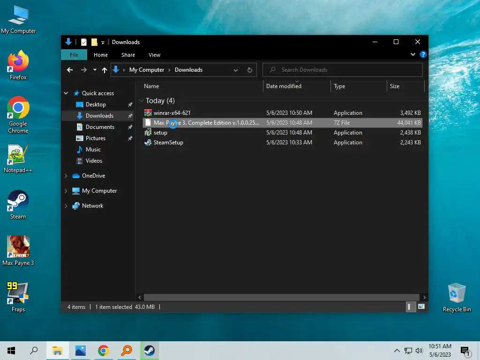Go up one folder level
Viewport: 480px width, 360px height.
(x=105, y=70)
